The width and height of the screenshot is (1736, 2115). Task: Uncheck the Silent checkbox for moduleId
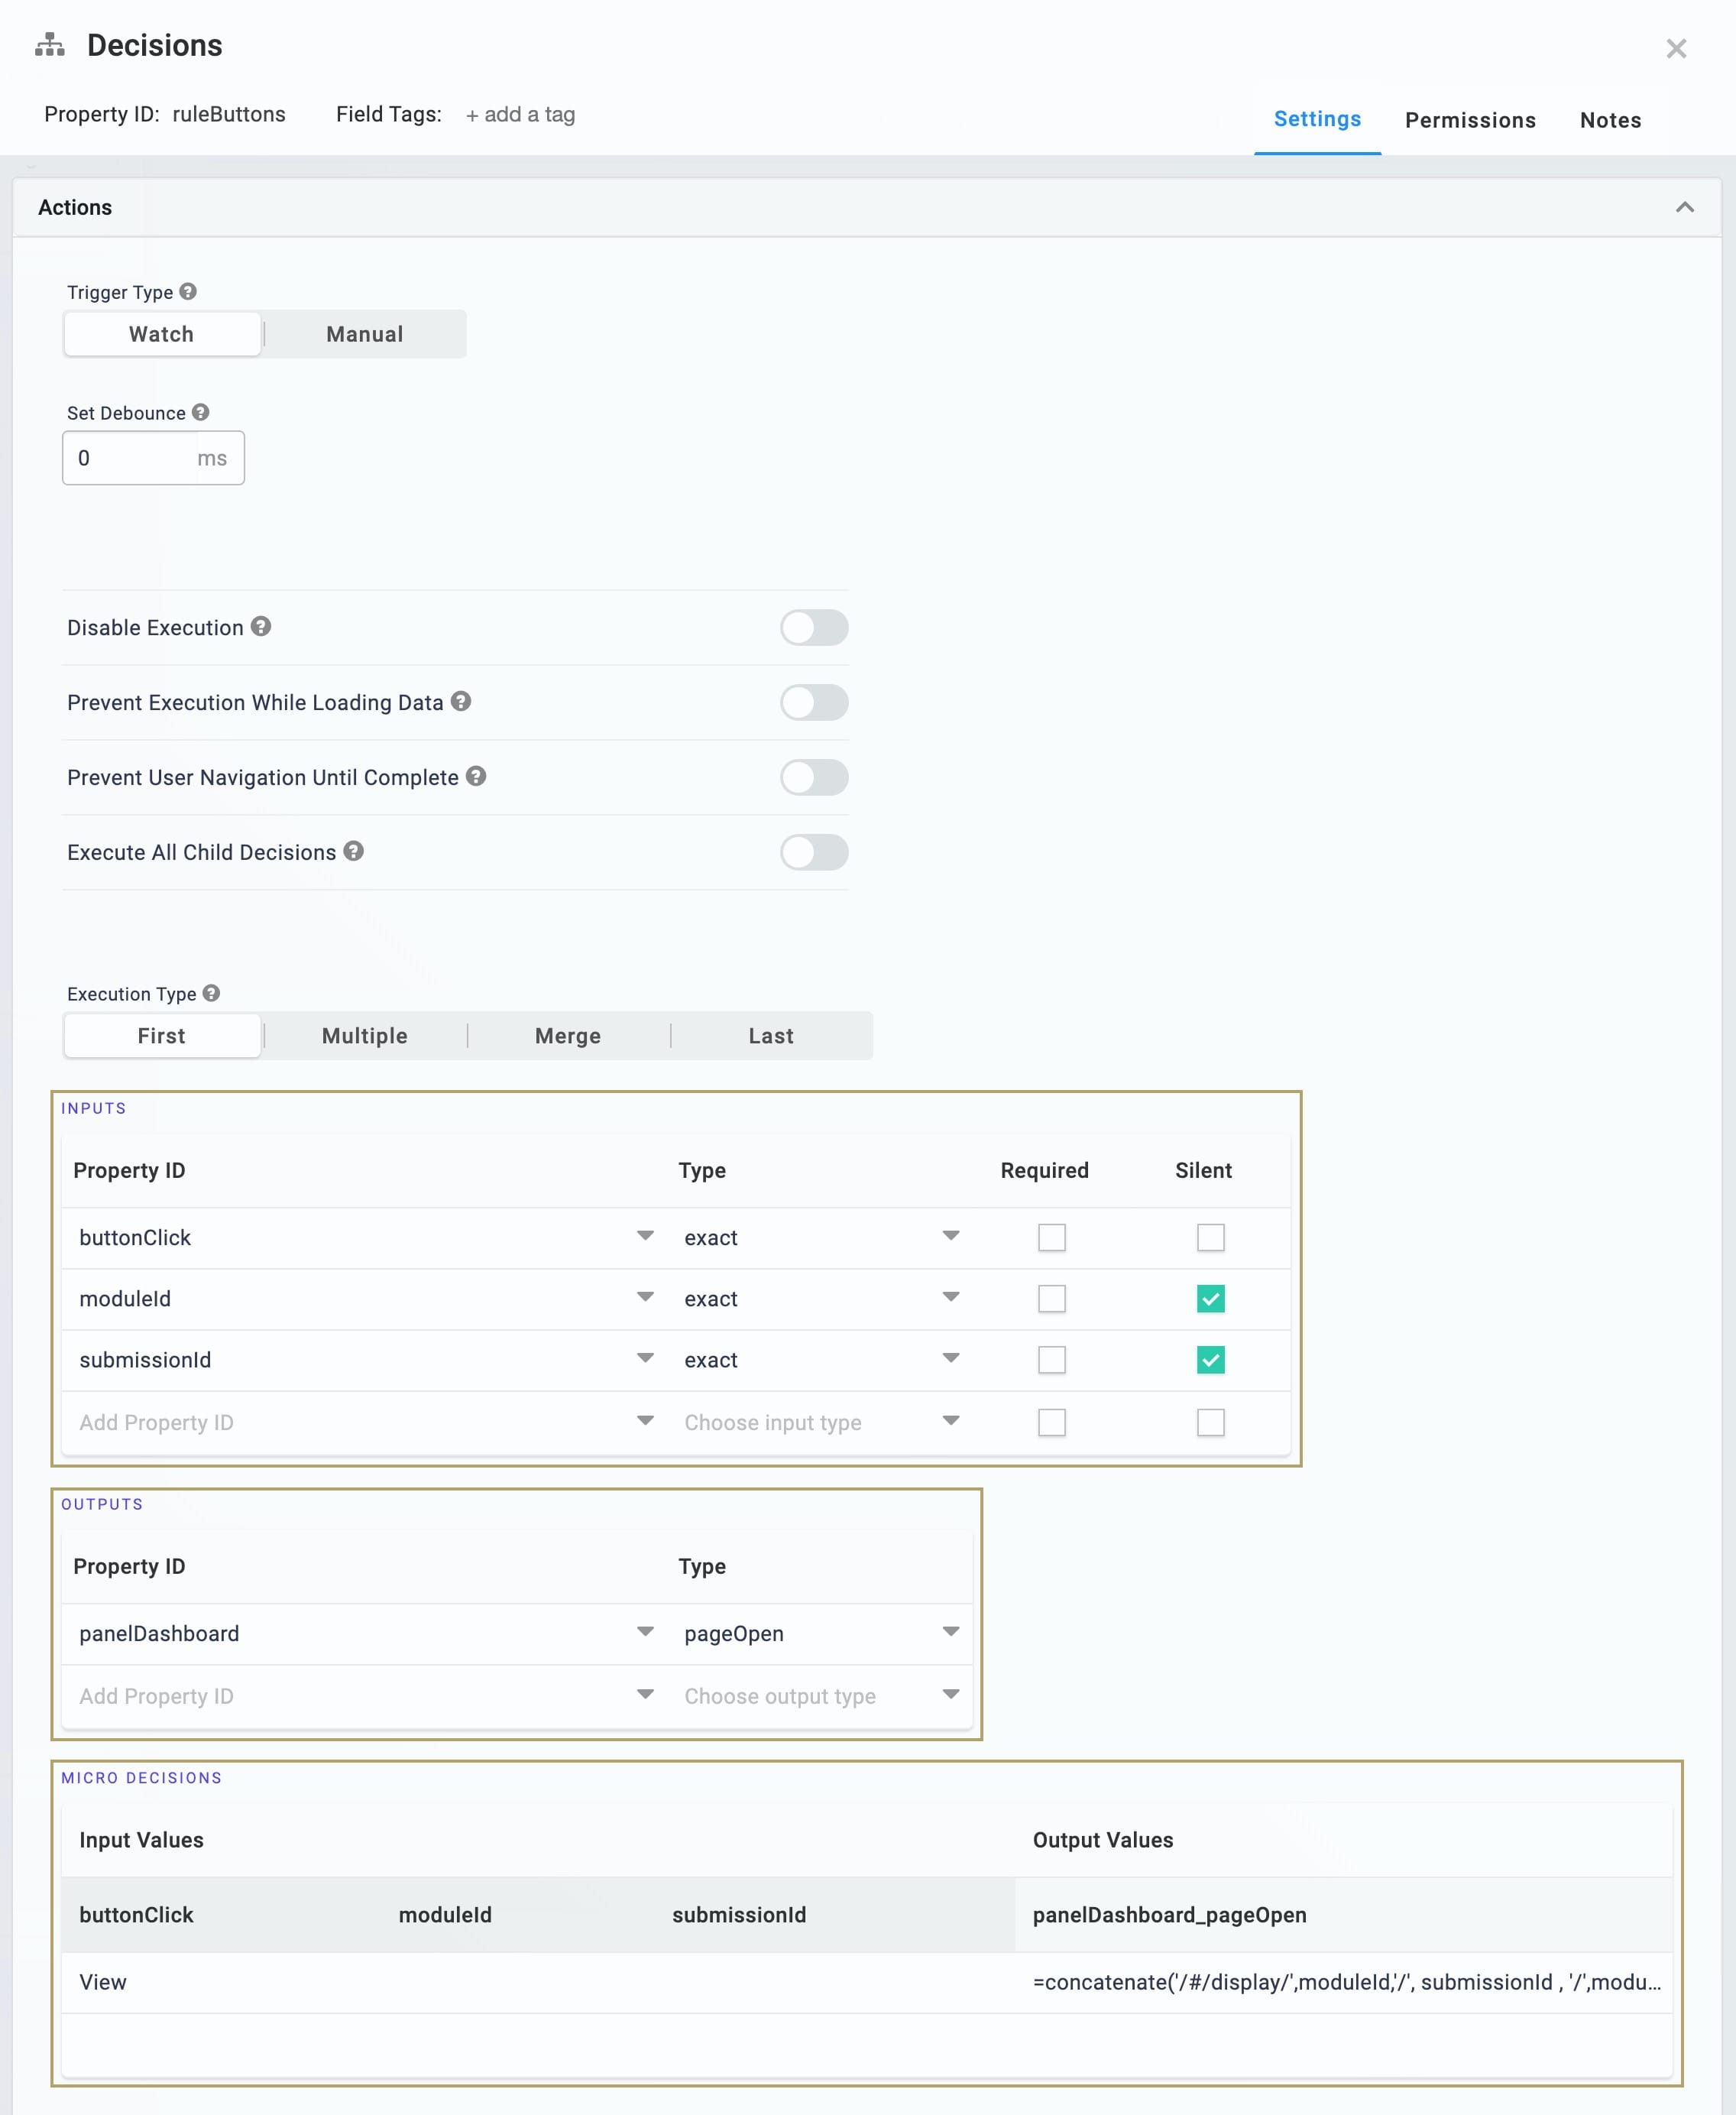click(1210, 1299)
